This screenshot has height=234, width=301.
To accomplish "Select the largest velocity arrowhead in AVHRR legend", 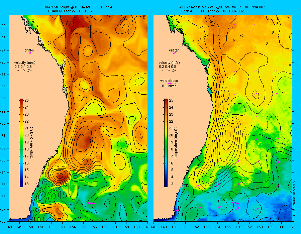I will 174,71.
